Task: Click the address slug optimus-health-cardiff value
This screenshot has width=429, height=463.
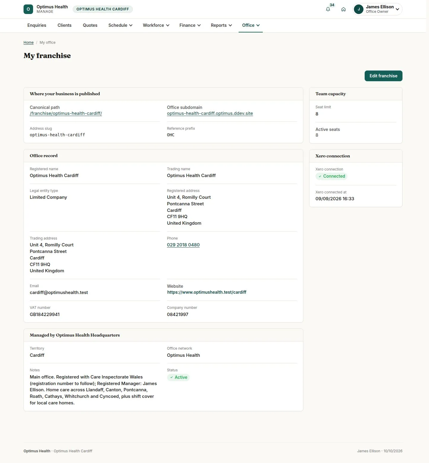Action: click(x=57, y=135)
